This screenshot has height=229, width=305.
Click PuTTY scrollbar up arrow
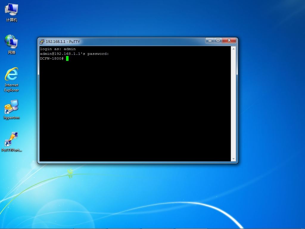pos(234,49)
